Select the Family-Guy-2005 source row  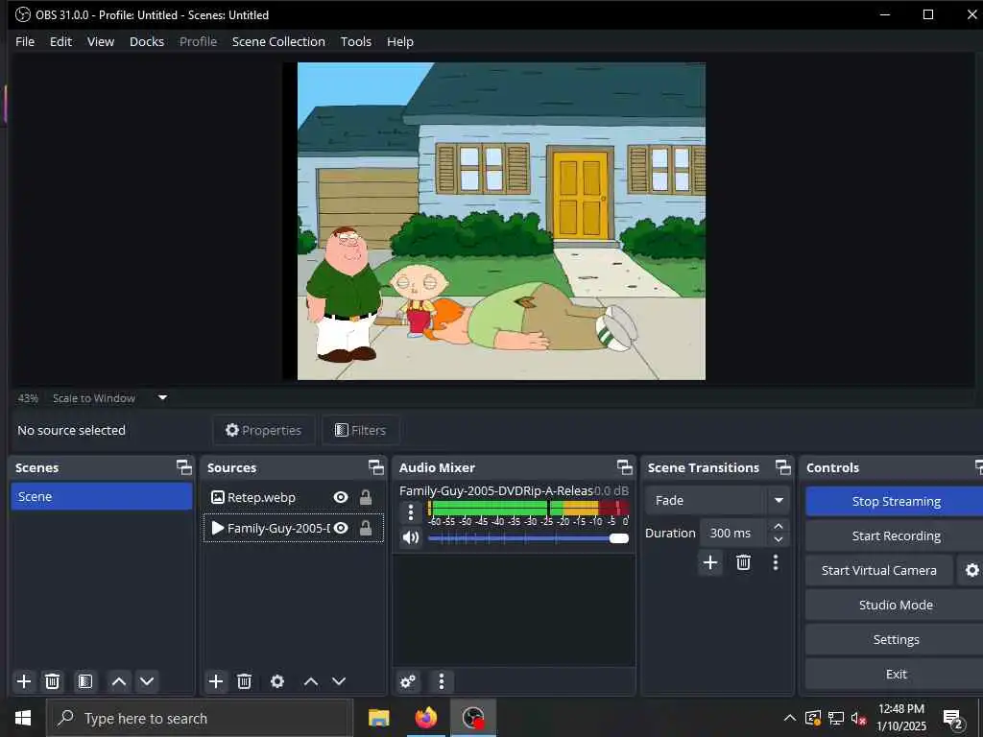click(x=294, y=529)
